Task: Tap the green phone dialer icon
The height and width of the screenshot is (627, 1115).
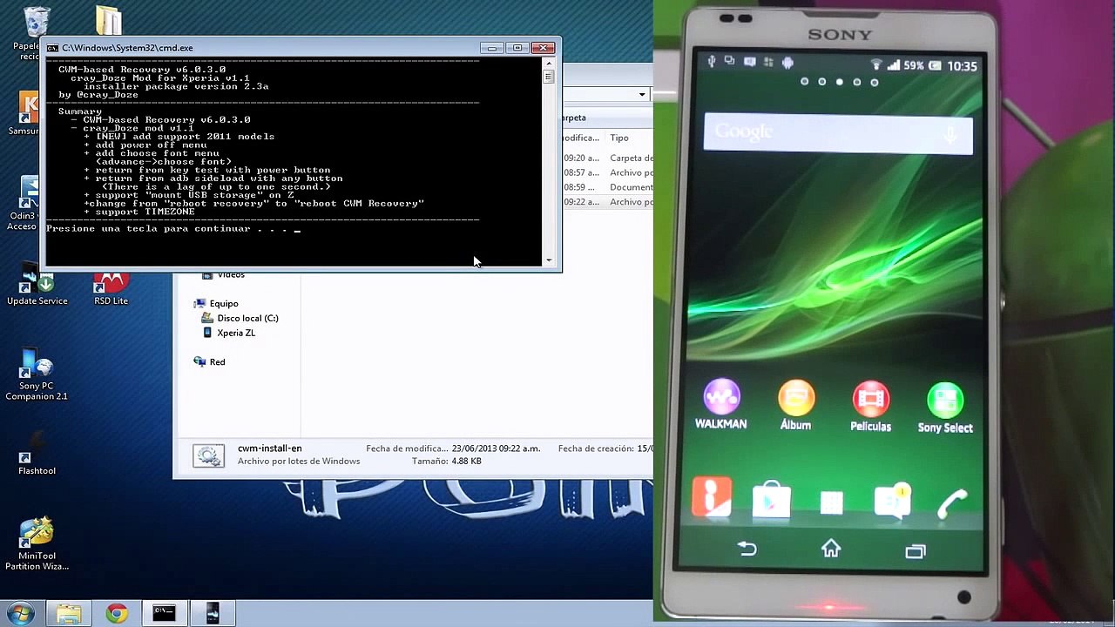Action: (x=952, y=503)
